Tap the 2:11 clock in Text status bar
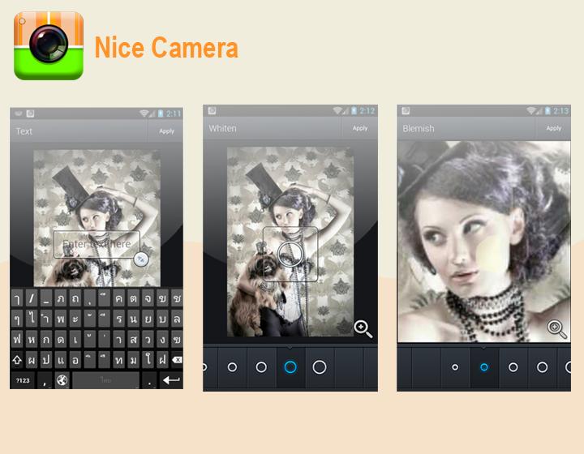Screen dimensions: 584x454 [x=174, y=113]
